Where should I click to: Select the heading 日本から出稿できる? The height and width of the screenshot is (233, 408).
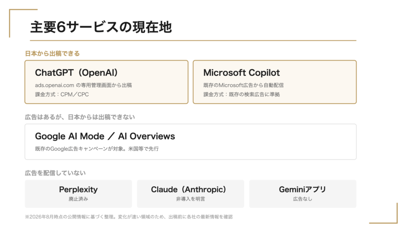point(52,54)
